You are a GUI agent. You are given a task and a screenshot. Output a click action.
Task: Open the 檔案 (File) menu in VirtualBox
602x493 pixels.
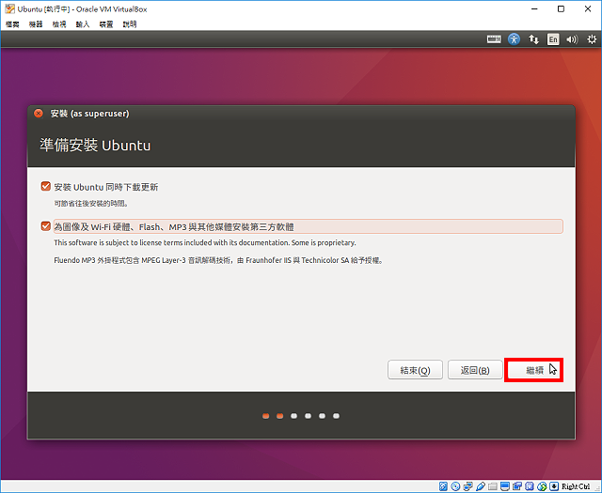click(12, 24)
